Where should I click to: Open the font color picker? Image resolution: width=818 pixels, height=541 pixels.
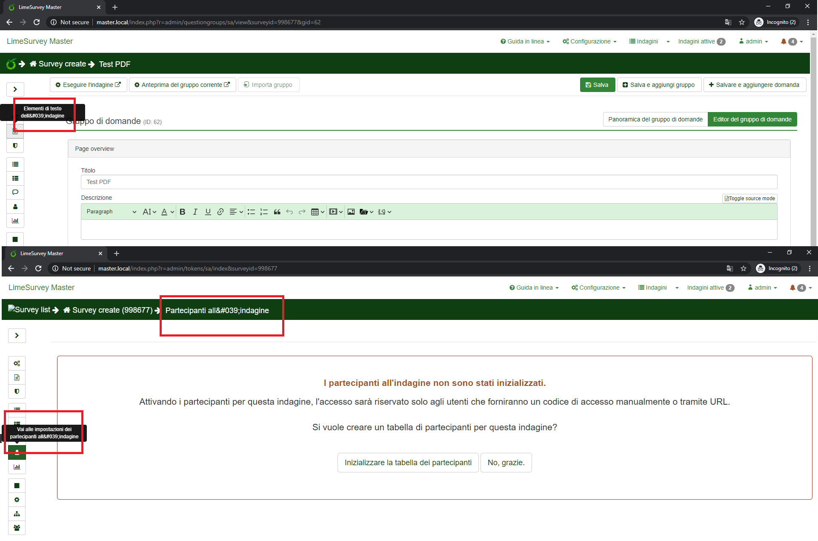(167, 212)
